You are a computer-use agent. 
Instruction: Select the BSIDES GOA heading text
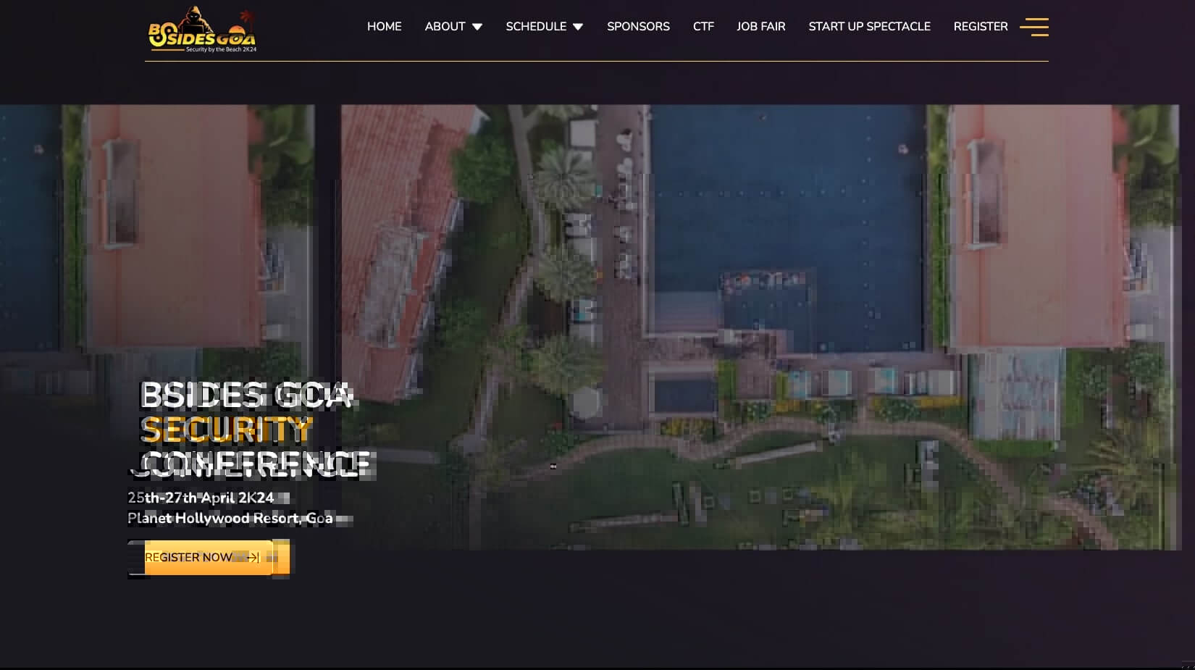(246, 395)
